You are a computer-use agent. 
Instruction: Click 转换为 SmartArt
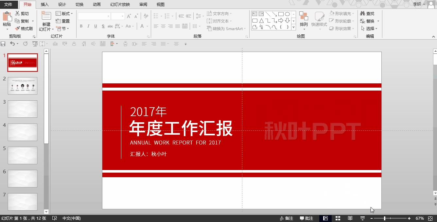(x=226, y=28)
